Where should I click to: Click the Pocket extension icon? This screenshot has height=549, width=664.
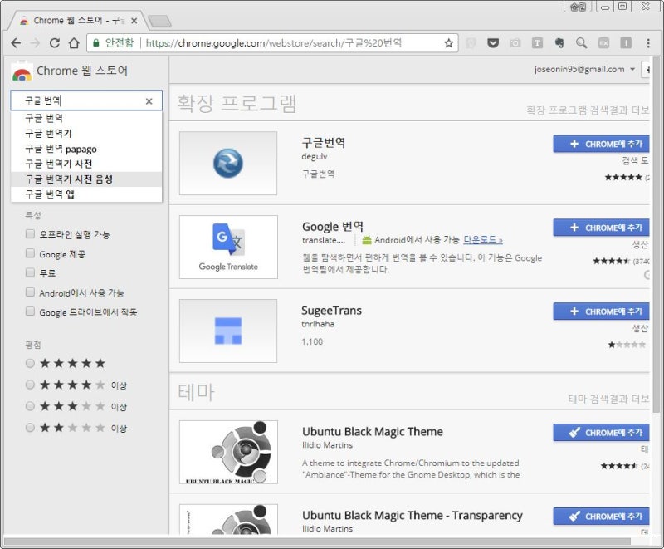coord(493,43)
